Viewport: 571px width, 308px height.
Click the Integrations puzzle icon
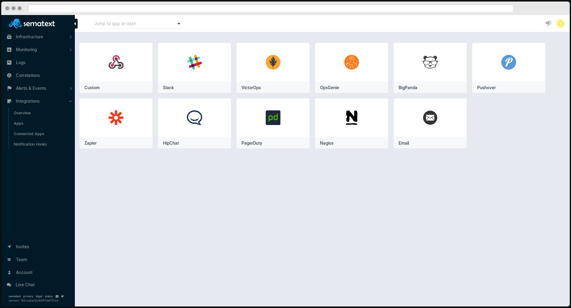[x=9, y=101]
